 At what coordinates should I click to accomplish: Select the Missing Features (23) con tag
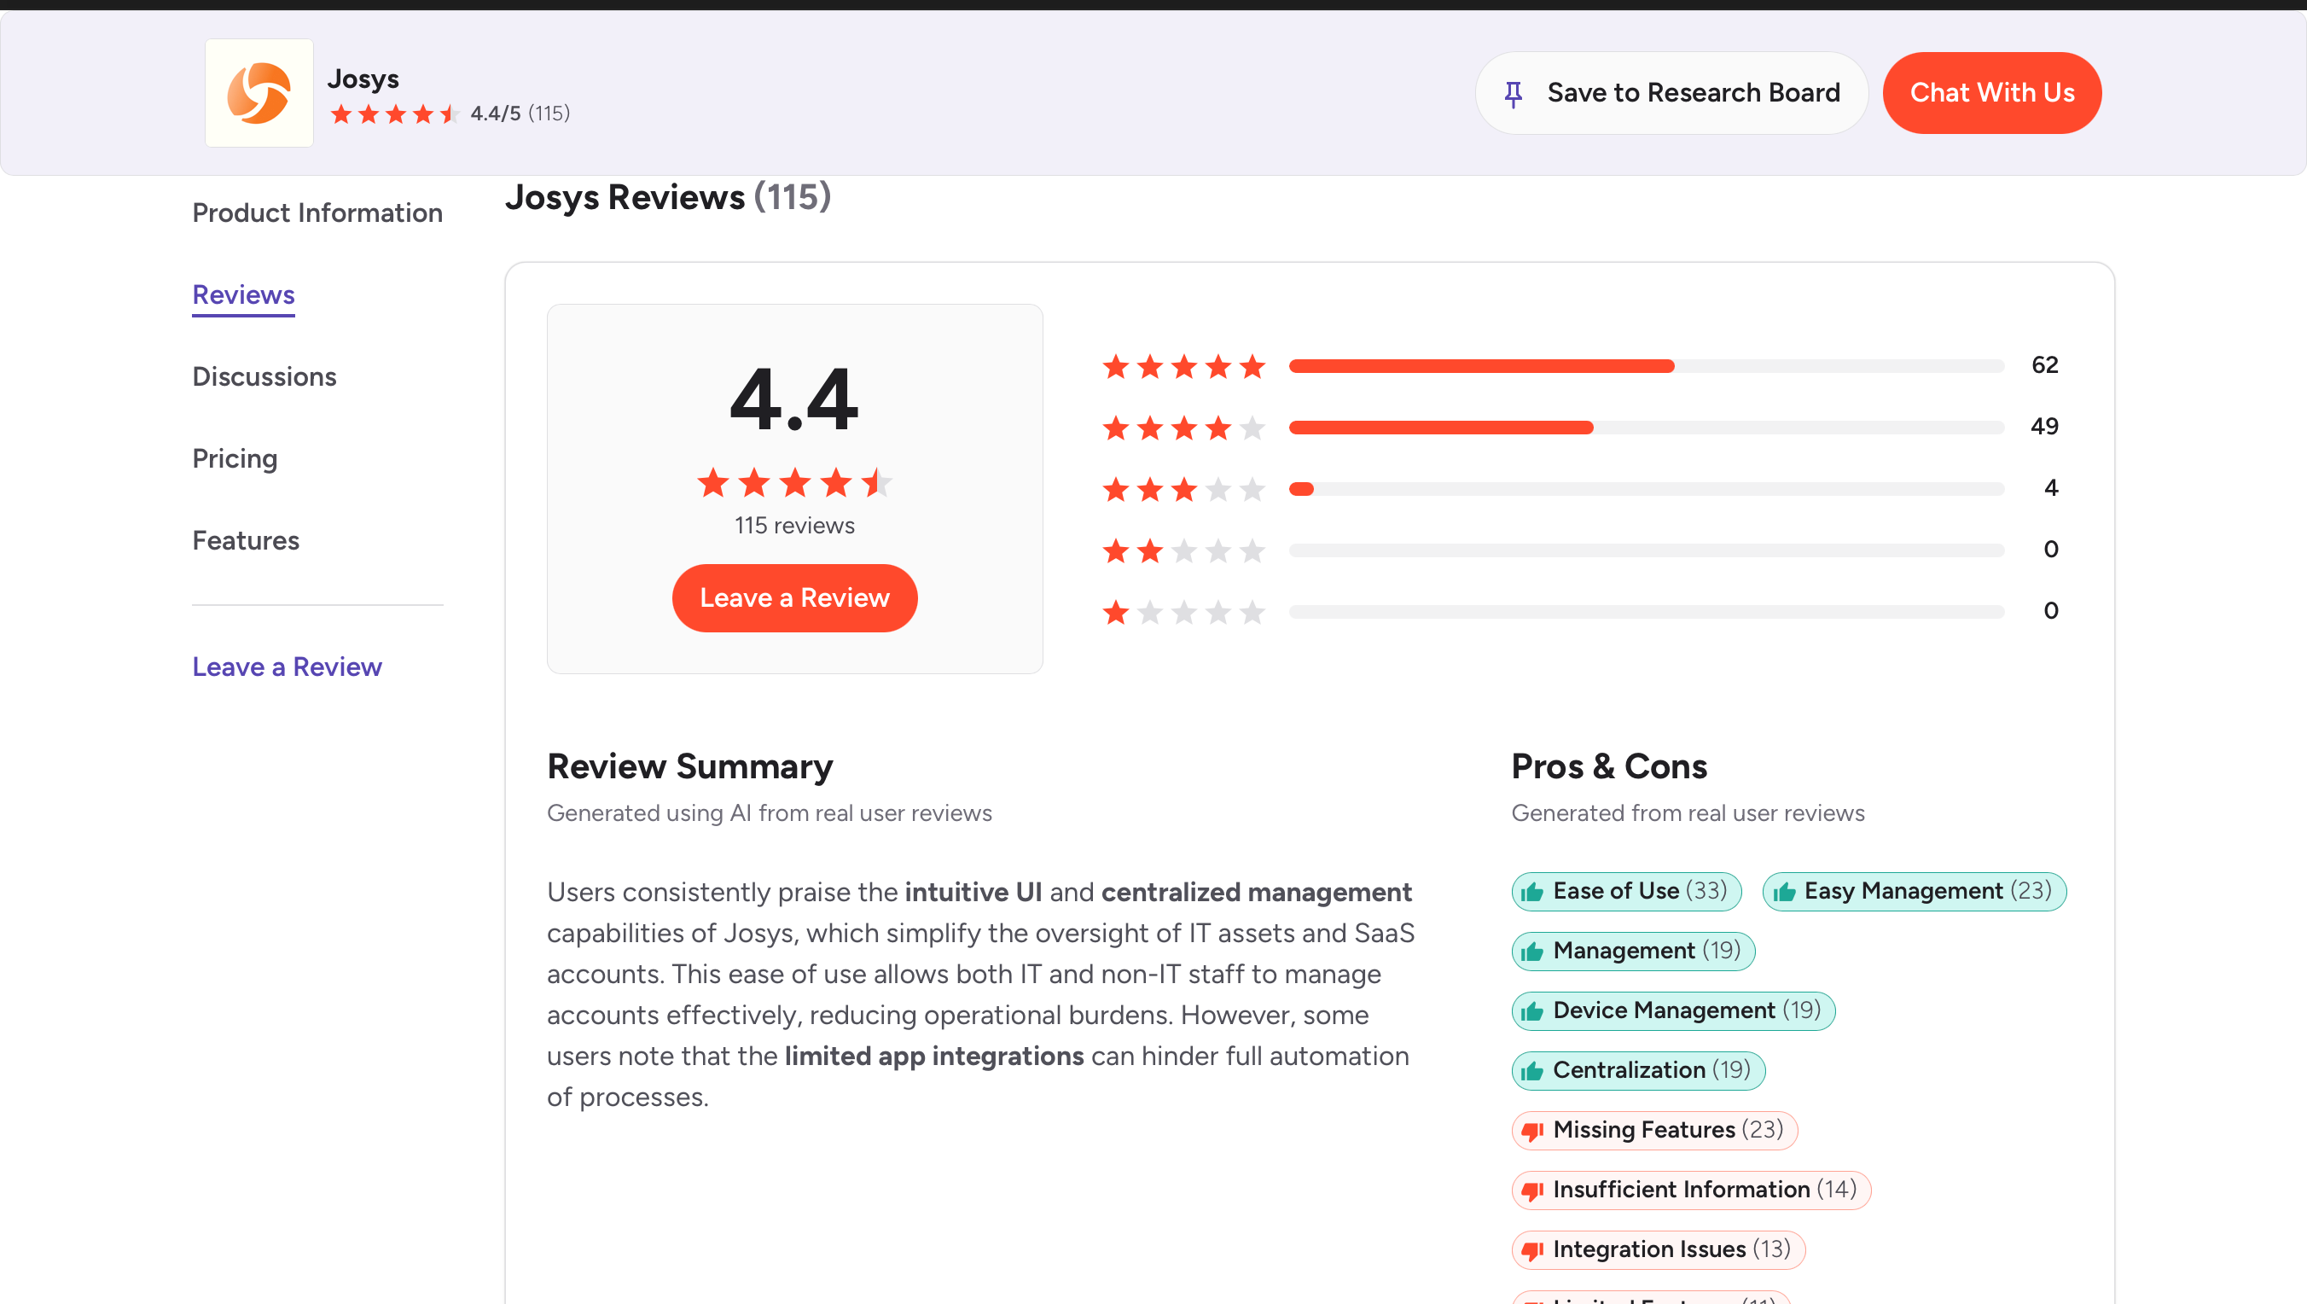click(1654, 1130)
